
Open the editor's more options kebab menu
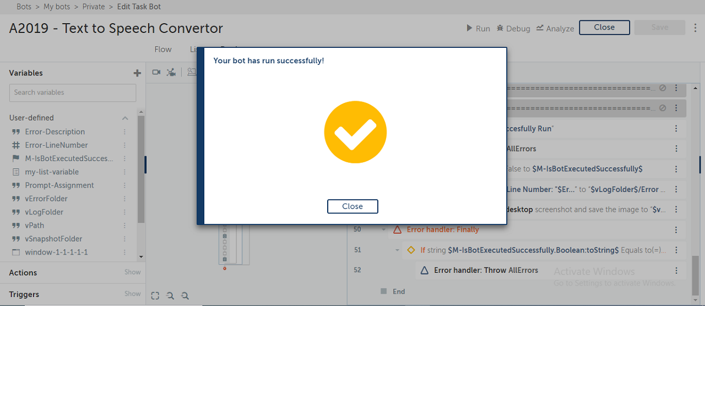pos(696,28)
